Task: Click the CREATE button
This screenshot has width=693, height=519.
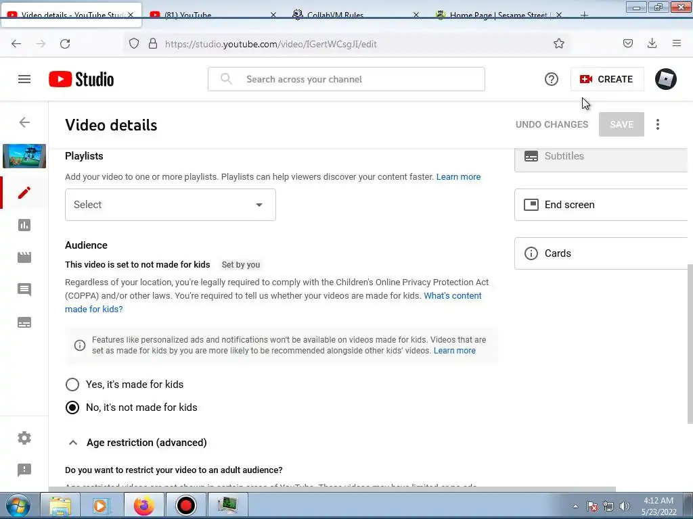Action: click(607, 80)
